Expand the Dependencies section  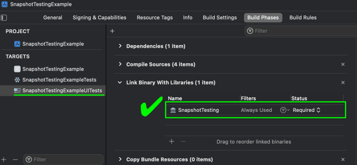click(x=120, y=46)
